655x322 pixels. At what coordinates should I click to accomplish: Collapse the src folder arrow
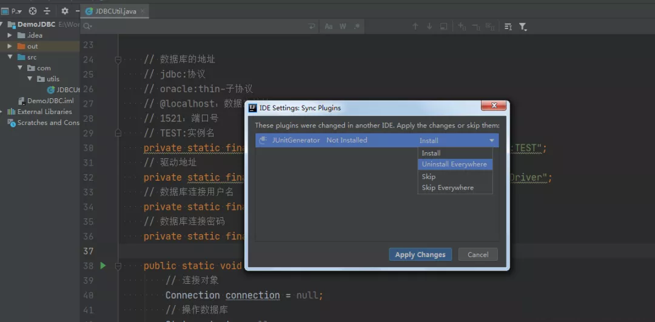pyautogui.click(x=10, y=57)
